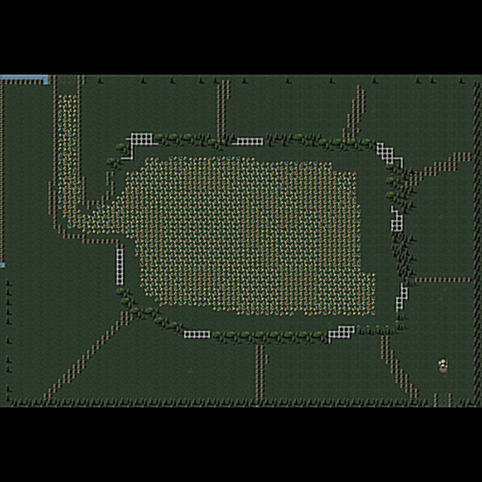This screenshot has width=482, height=482.
Task: Click the character sprite on the grass
Action: 442,366
